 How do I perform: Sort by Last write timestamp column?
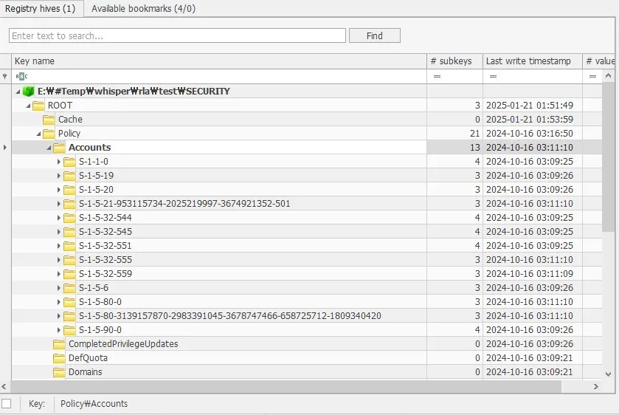tap(528, 61)
